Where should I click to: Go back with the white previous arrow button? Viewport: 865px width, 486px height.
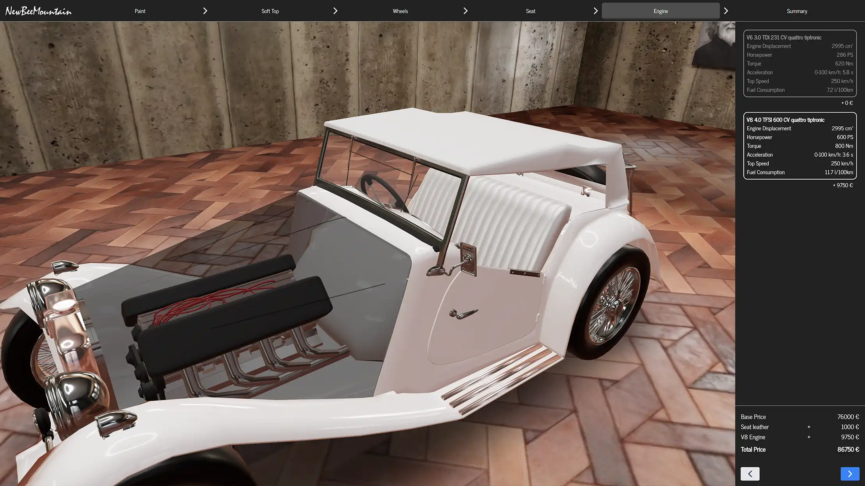pyautogui.click(x=750, y=474)
